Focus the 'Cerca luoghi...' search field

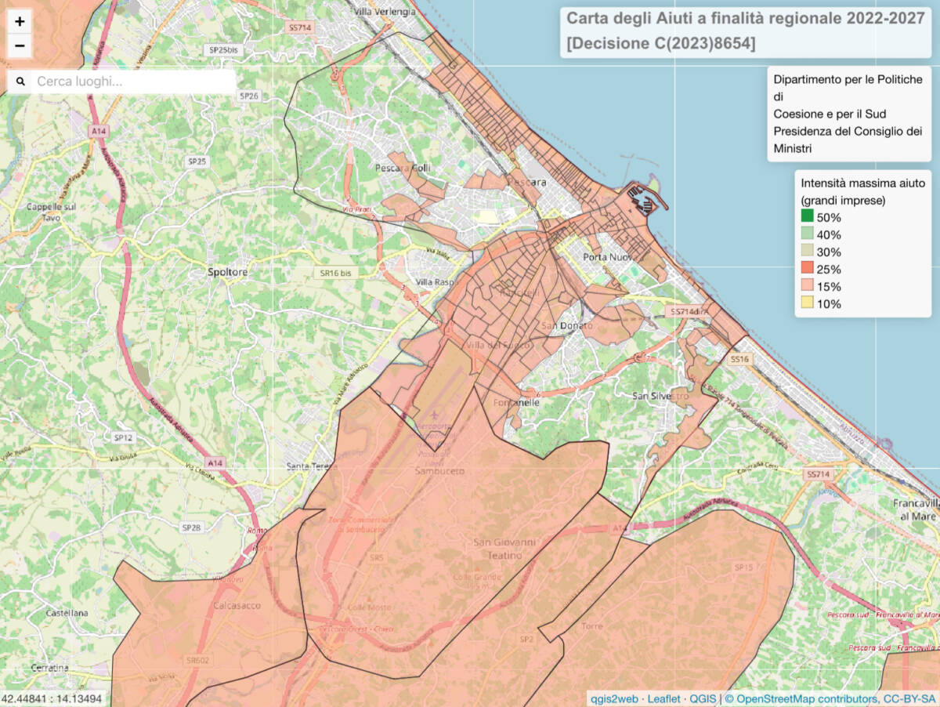coord(133,82)
